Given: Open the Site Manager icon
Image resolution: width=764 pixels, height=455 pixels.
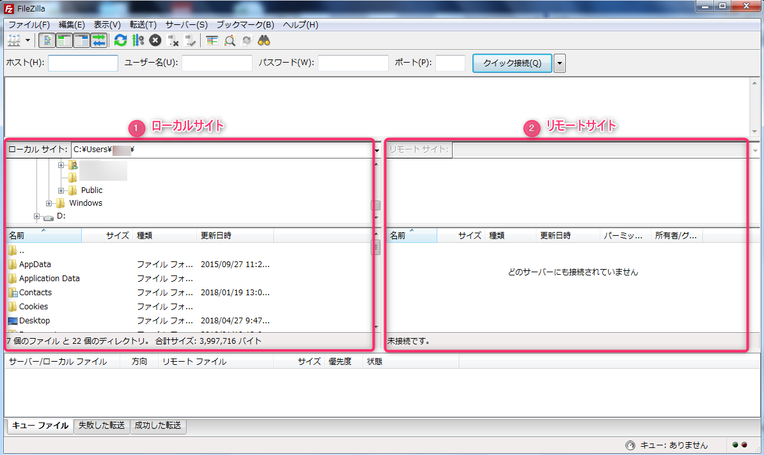Looking at the screenshot, I should [x=13, y=40].
